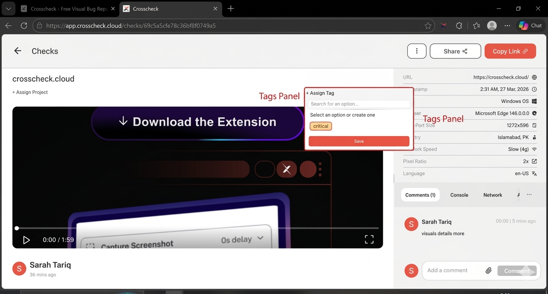
Task: Click the Copy Link button
Action: click(510, 51)
